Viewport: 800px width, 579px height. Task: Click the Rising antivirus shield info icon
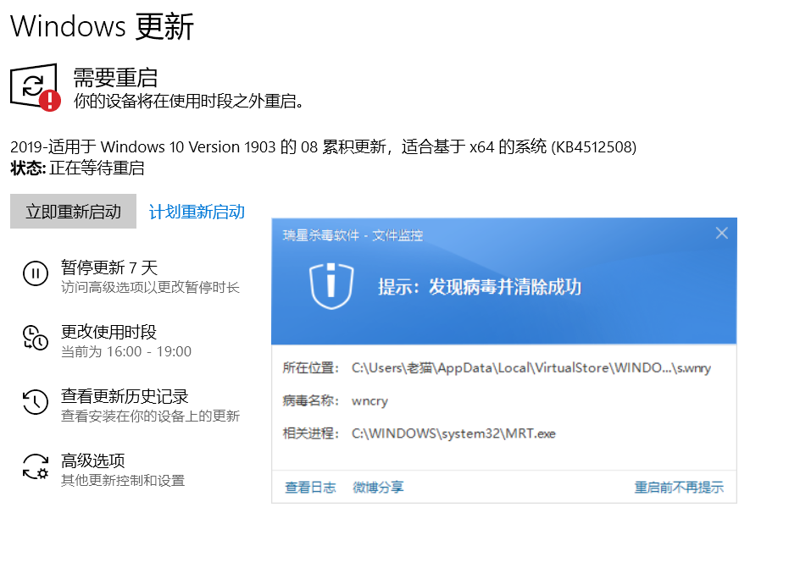(331, 286)
